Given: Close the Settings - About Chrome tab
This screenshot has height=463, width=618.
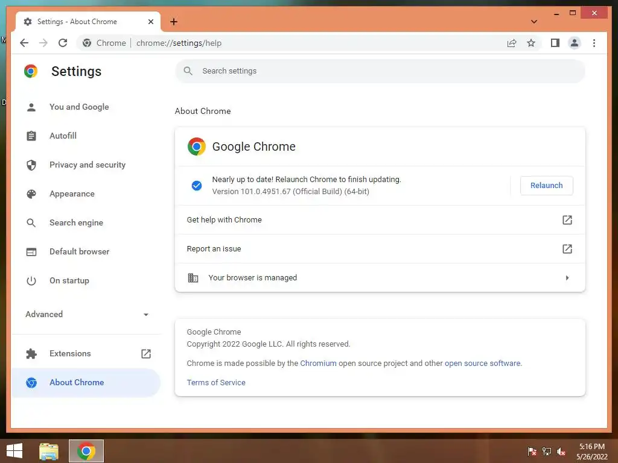Looking at the screenshot, I should pos(150,22).
